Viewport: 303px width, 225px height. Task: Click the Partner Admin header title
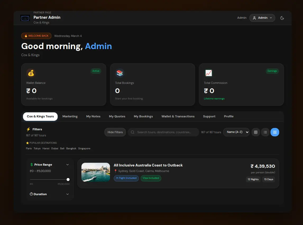coord(47,17)
